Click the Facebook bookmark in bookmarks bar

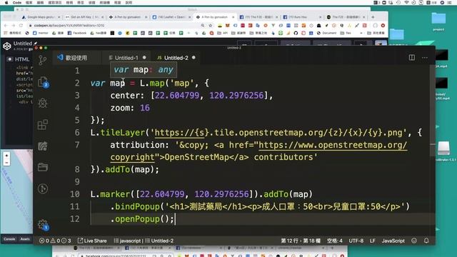pyautogui.click(x=77, y=33)
